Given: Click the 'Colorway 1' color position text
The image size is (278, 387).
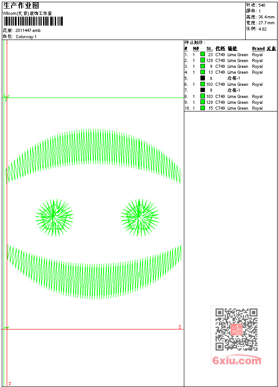Looking at the screenshot, I should click(26, 36).
